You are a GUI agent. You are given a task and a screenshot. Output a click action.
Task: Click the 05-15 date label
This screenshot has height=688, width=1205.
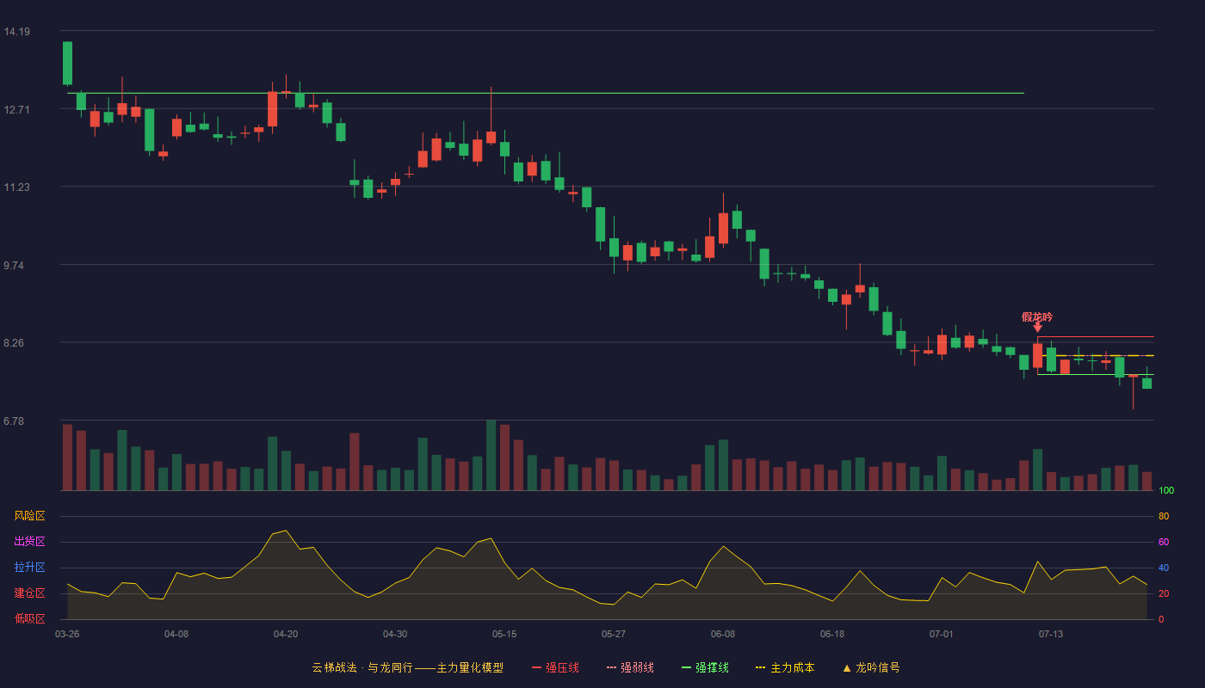pyautogui.click(x=504, y=634)
